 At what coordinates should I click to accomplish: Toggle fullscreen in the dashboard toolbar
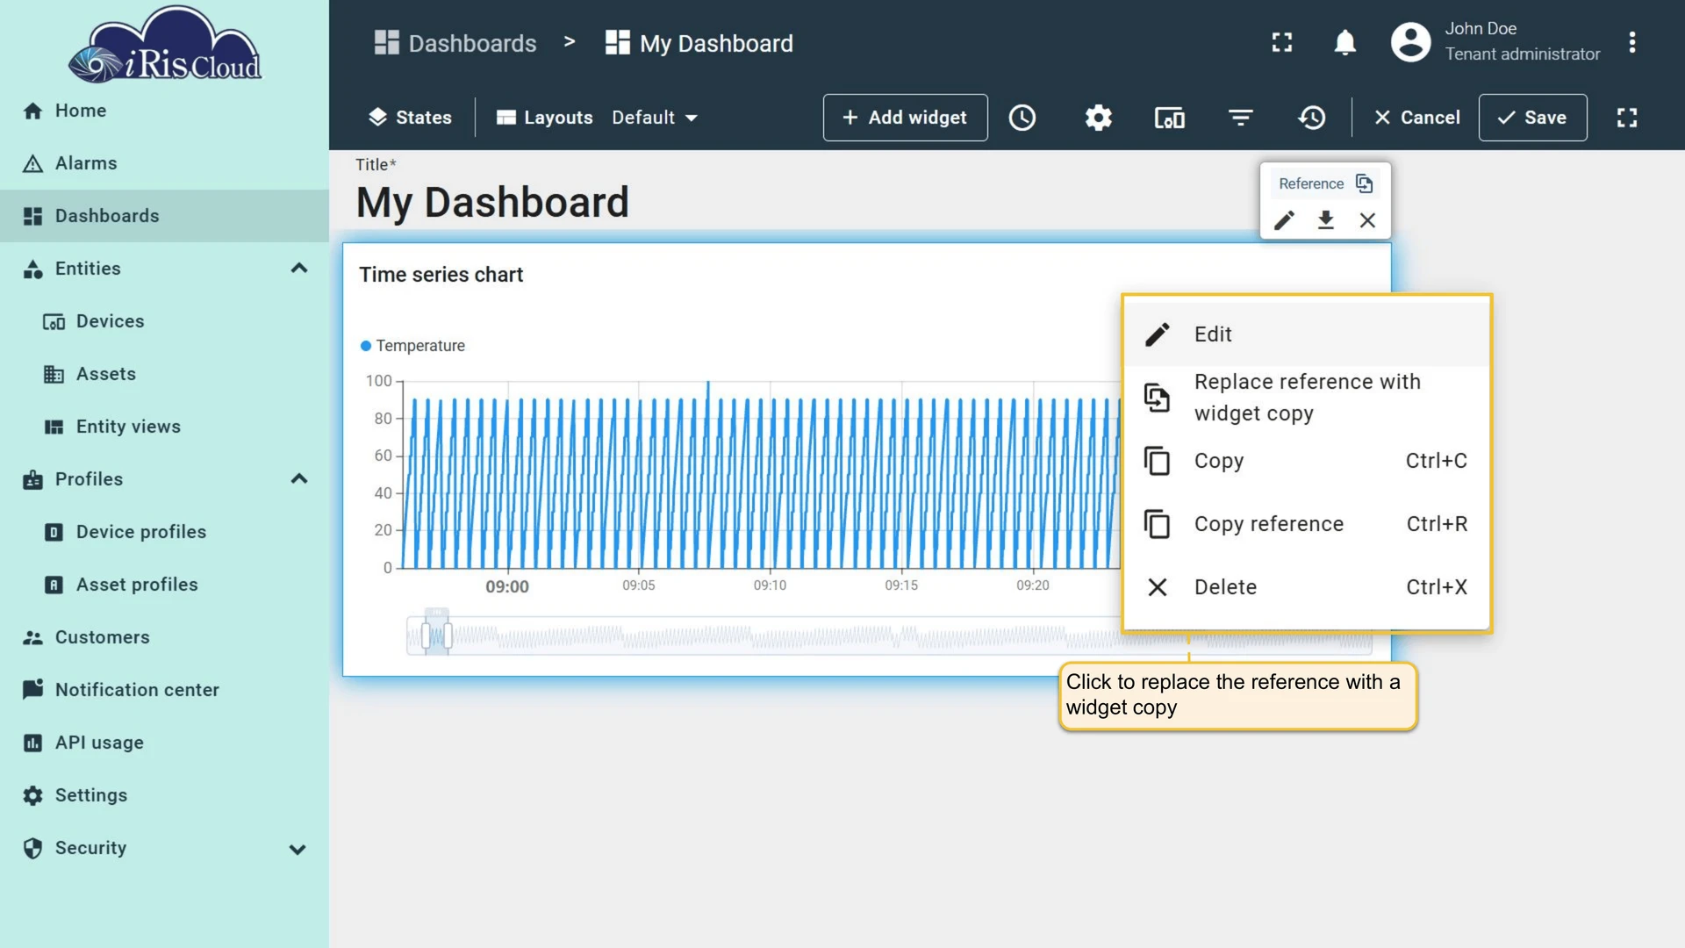tap(1627, 118)
